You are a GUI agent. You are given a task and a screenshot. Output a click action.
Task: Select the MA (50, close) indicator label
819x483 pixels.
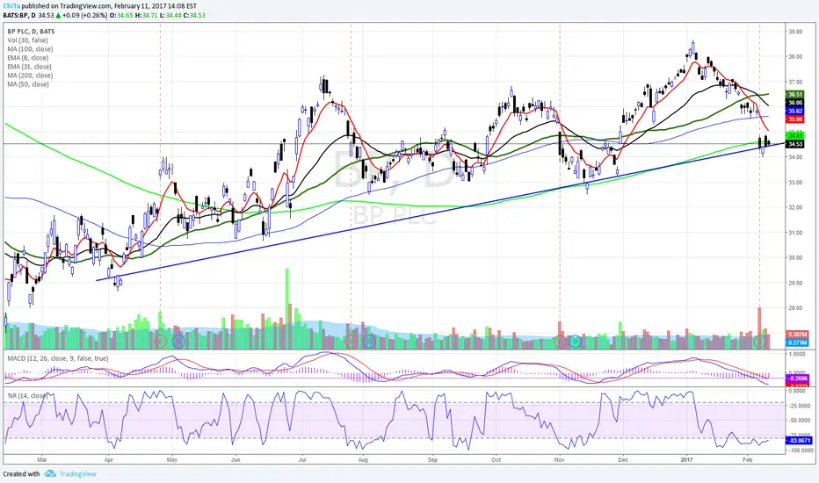point(28,84)
